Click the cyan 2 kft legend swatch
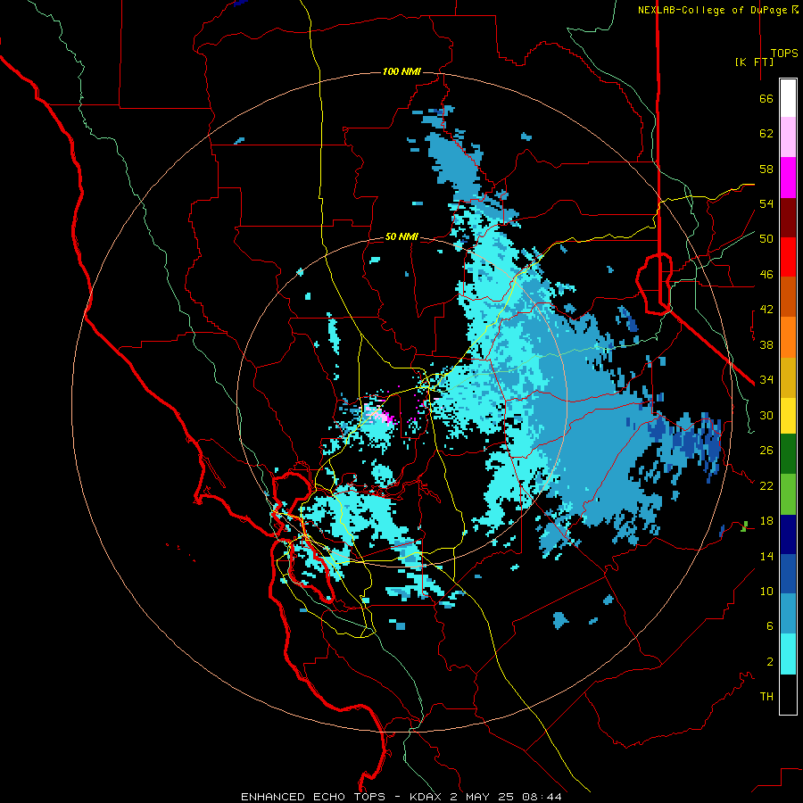This screenshot has height=803, width=803. point(788,654)
